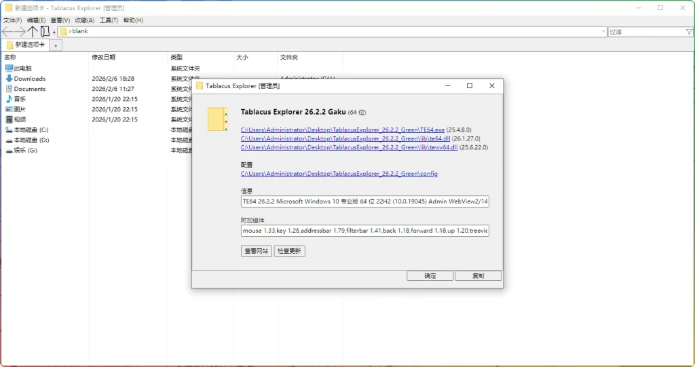
Task: Select the 本地磁盘 (C:) drive icon
Action: (9, 130)
